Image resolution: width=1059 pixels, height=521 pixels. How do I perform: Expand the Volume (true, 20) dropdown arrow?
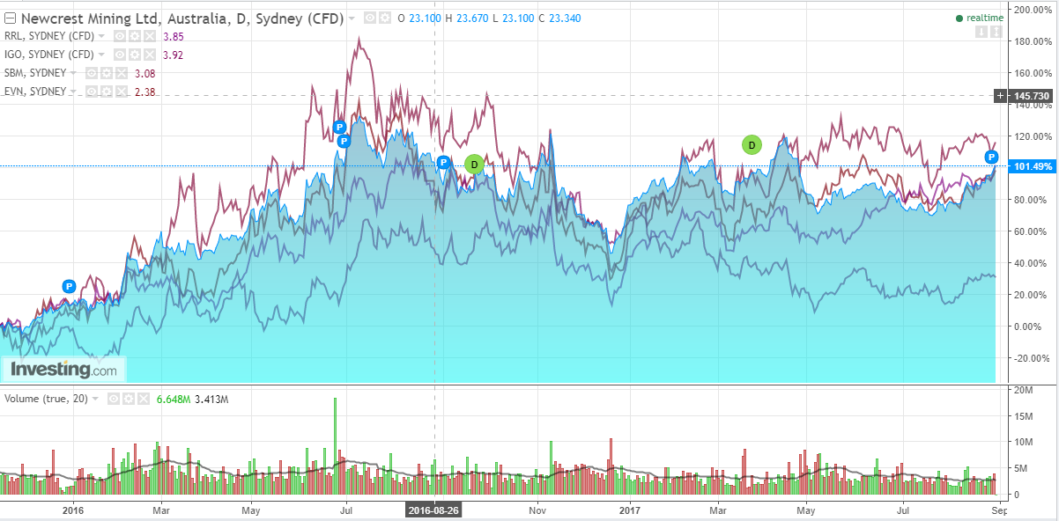pos(95,399)
